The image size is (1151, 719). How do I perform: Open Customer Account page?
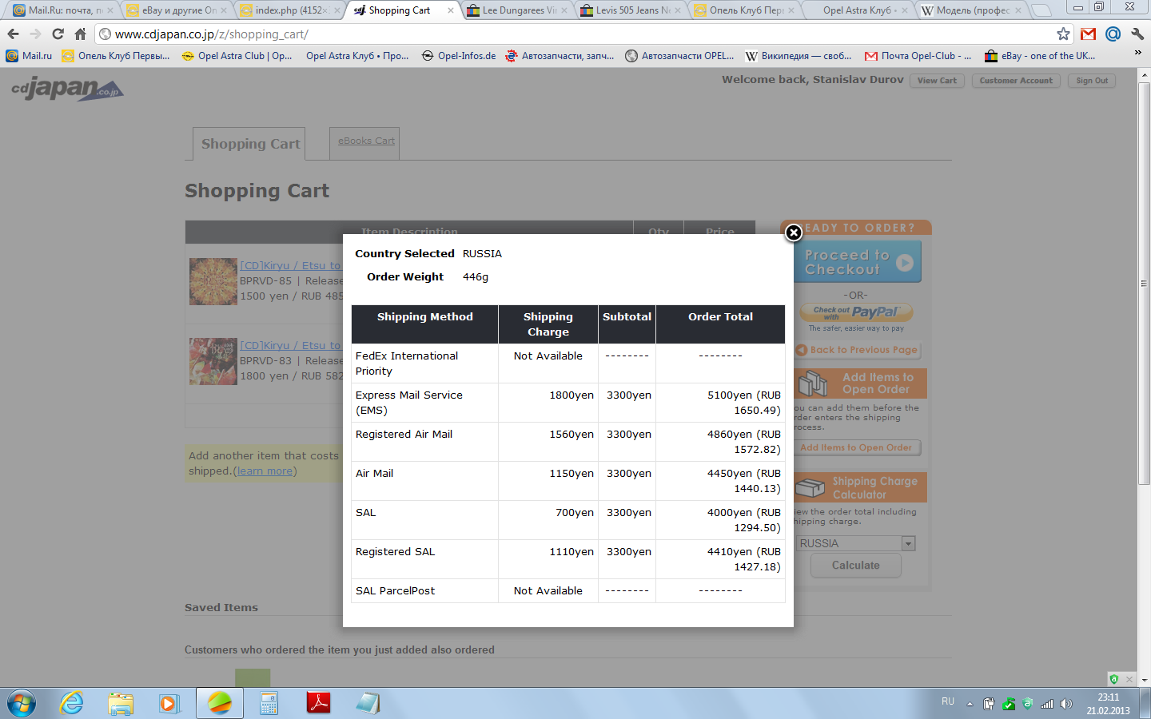click(x=1016, y=81)
